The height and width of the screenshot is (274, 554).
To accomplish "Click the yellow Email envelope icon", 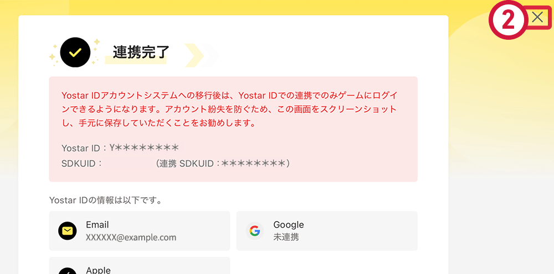I will click(68, 231).
